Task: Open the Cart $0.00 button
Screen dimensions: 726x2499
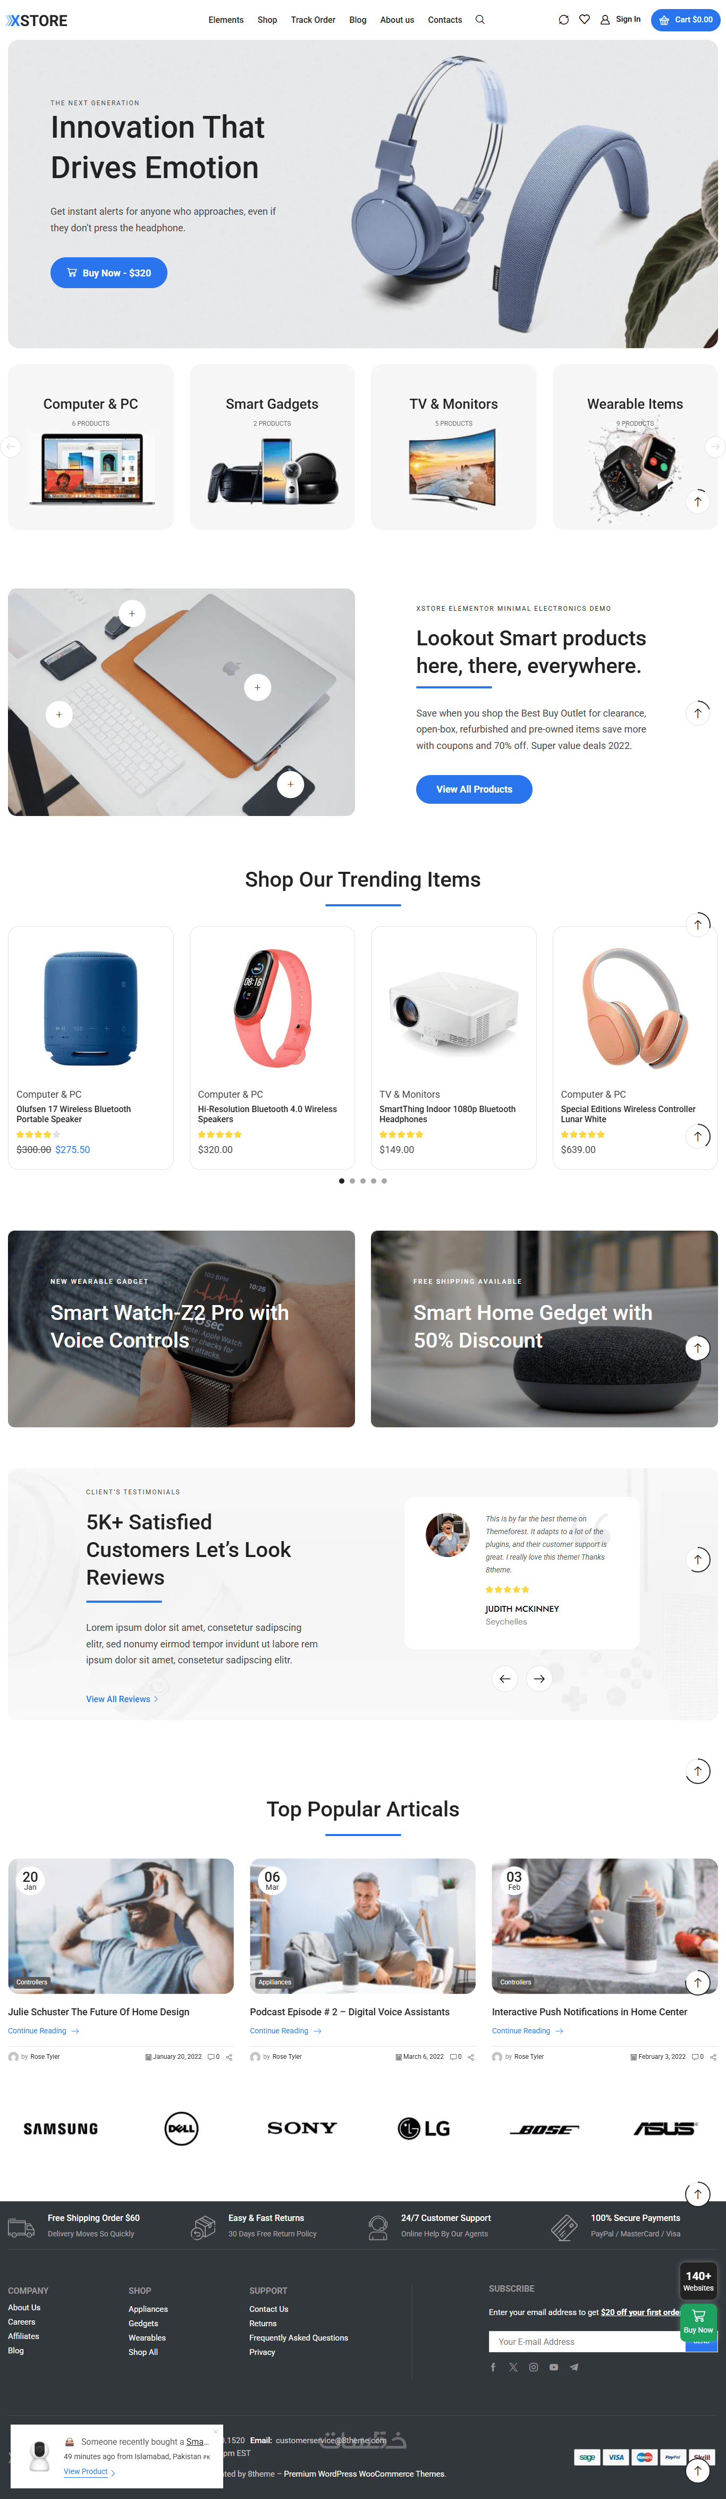Action: pyautogui.click(x=685, y=19)
